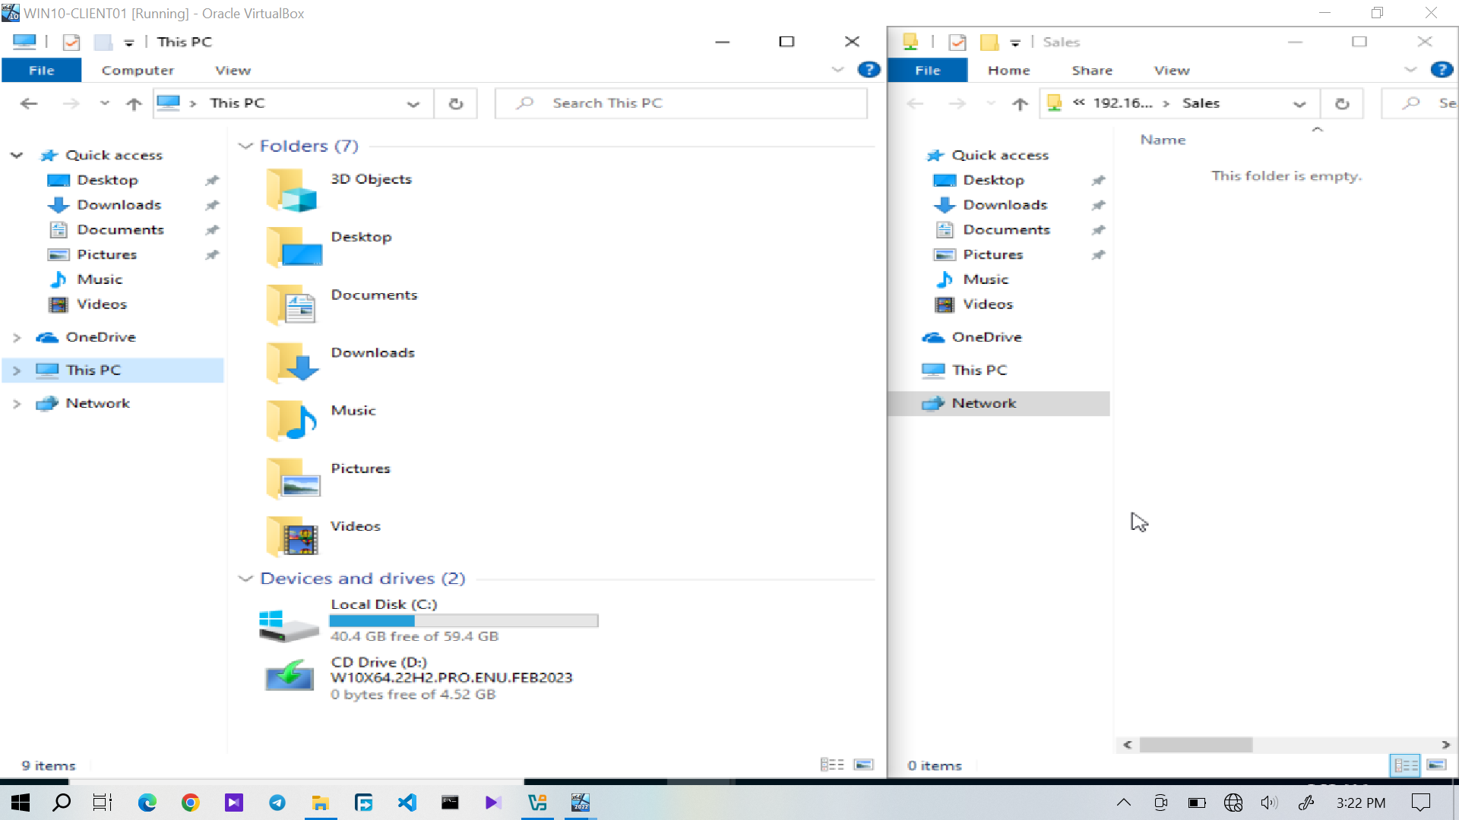Viewport: 1459px width, 820px height.
Task: Open the Start menu
Action: (21, 803)
